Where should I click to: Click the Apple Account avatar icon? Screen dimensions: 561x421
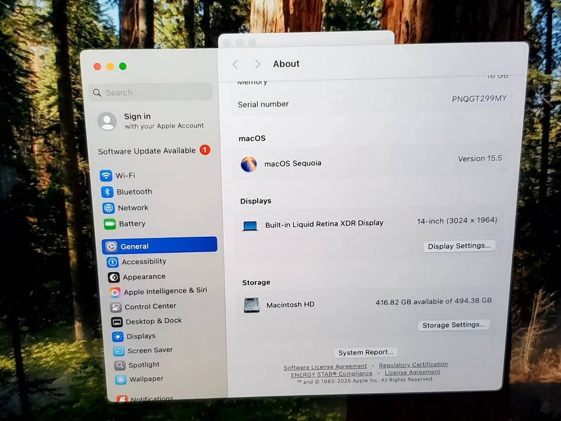coord(107,122)
